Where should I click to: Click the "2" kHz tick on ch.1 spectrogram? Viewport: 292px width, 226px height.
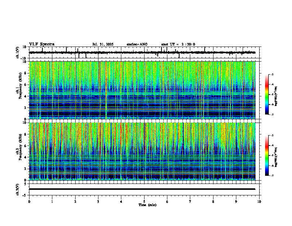[25, 108]
